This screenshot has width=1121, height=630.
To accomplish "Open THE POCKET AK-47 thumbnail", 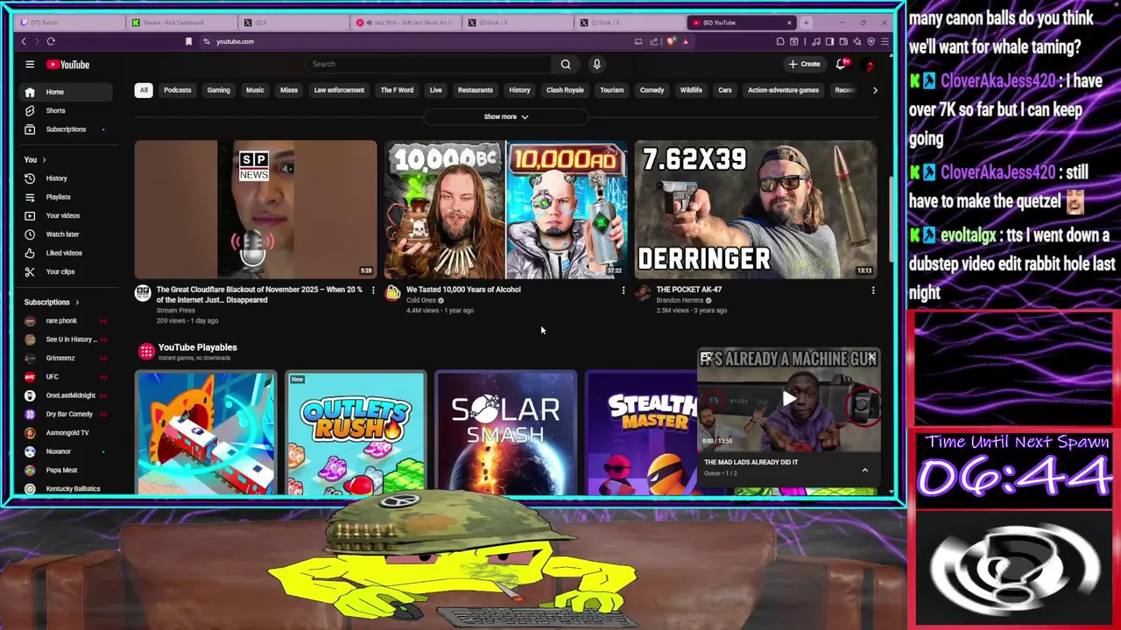I will 755,209.
